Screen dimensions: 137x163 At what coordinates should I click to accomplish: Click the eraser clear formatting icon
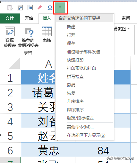pyautogui.click(x=40, y=8)
